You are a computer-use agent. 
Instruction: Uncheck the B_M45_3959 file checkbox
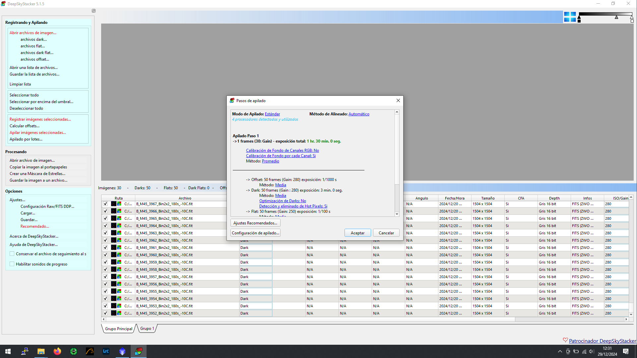pos(105,262)
